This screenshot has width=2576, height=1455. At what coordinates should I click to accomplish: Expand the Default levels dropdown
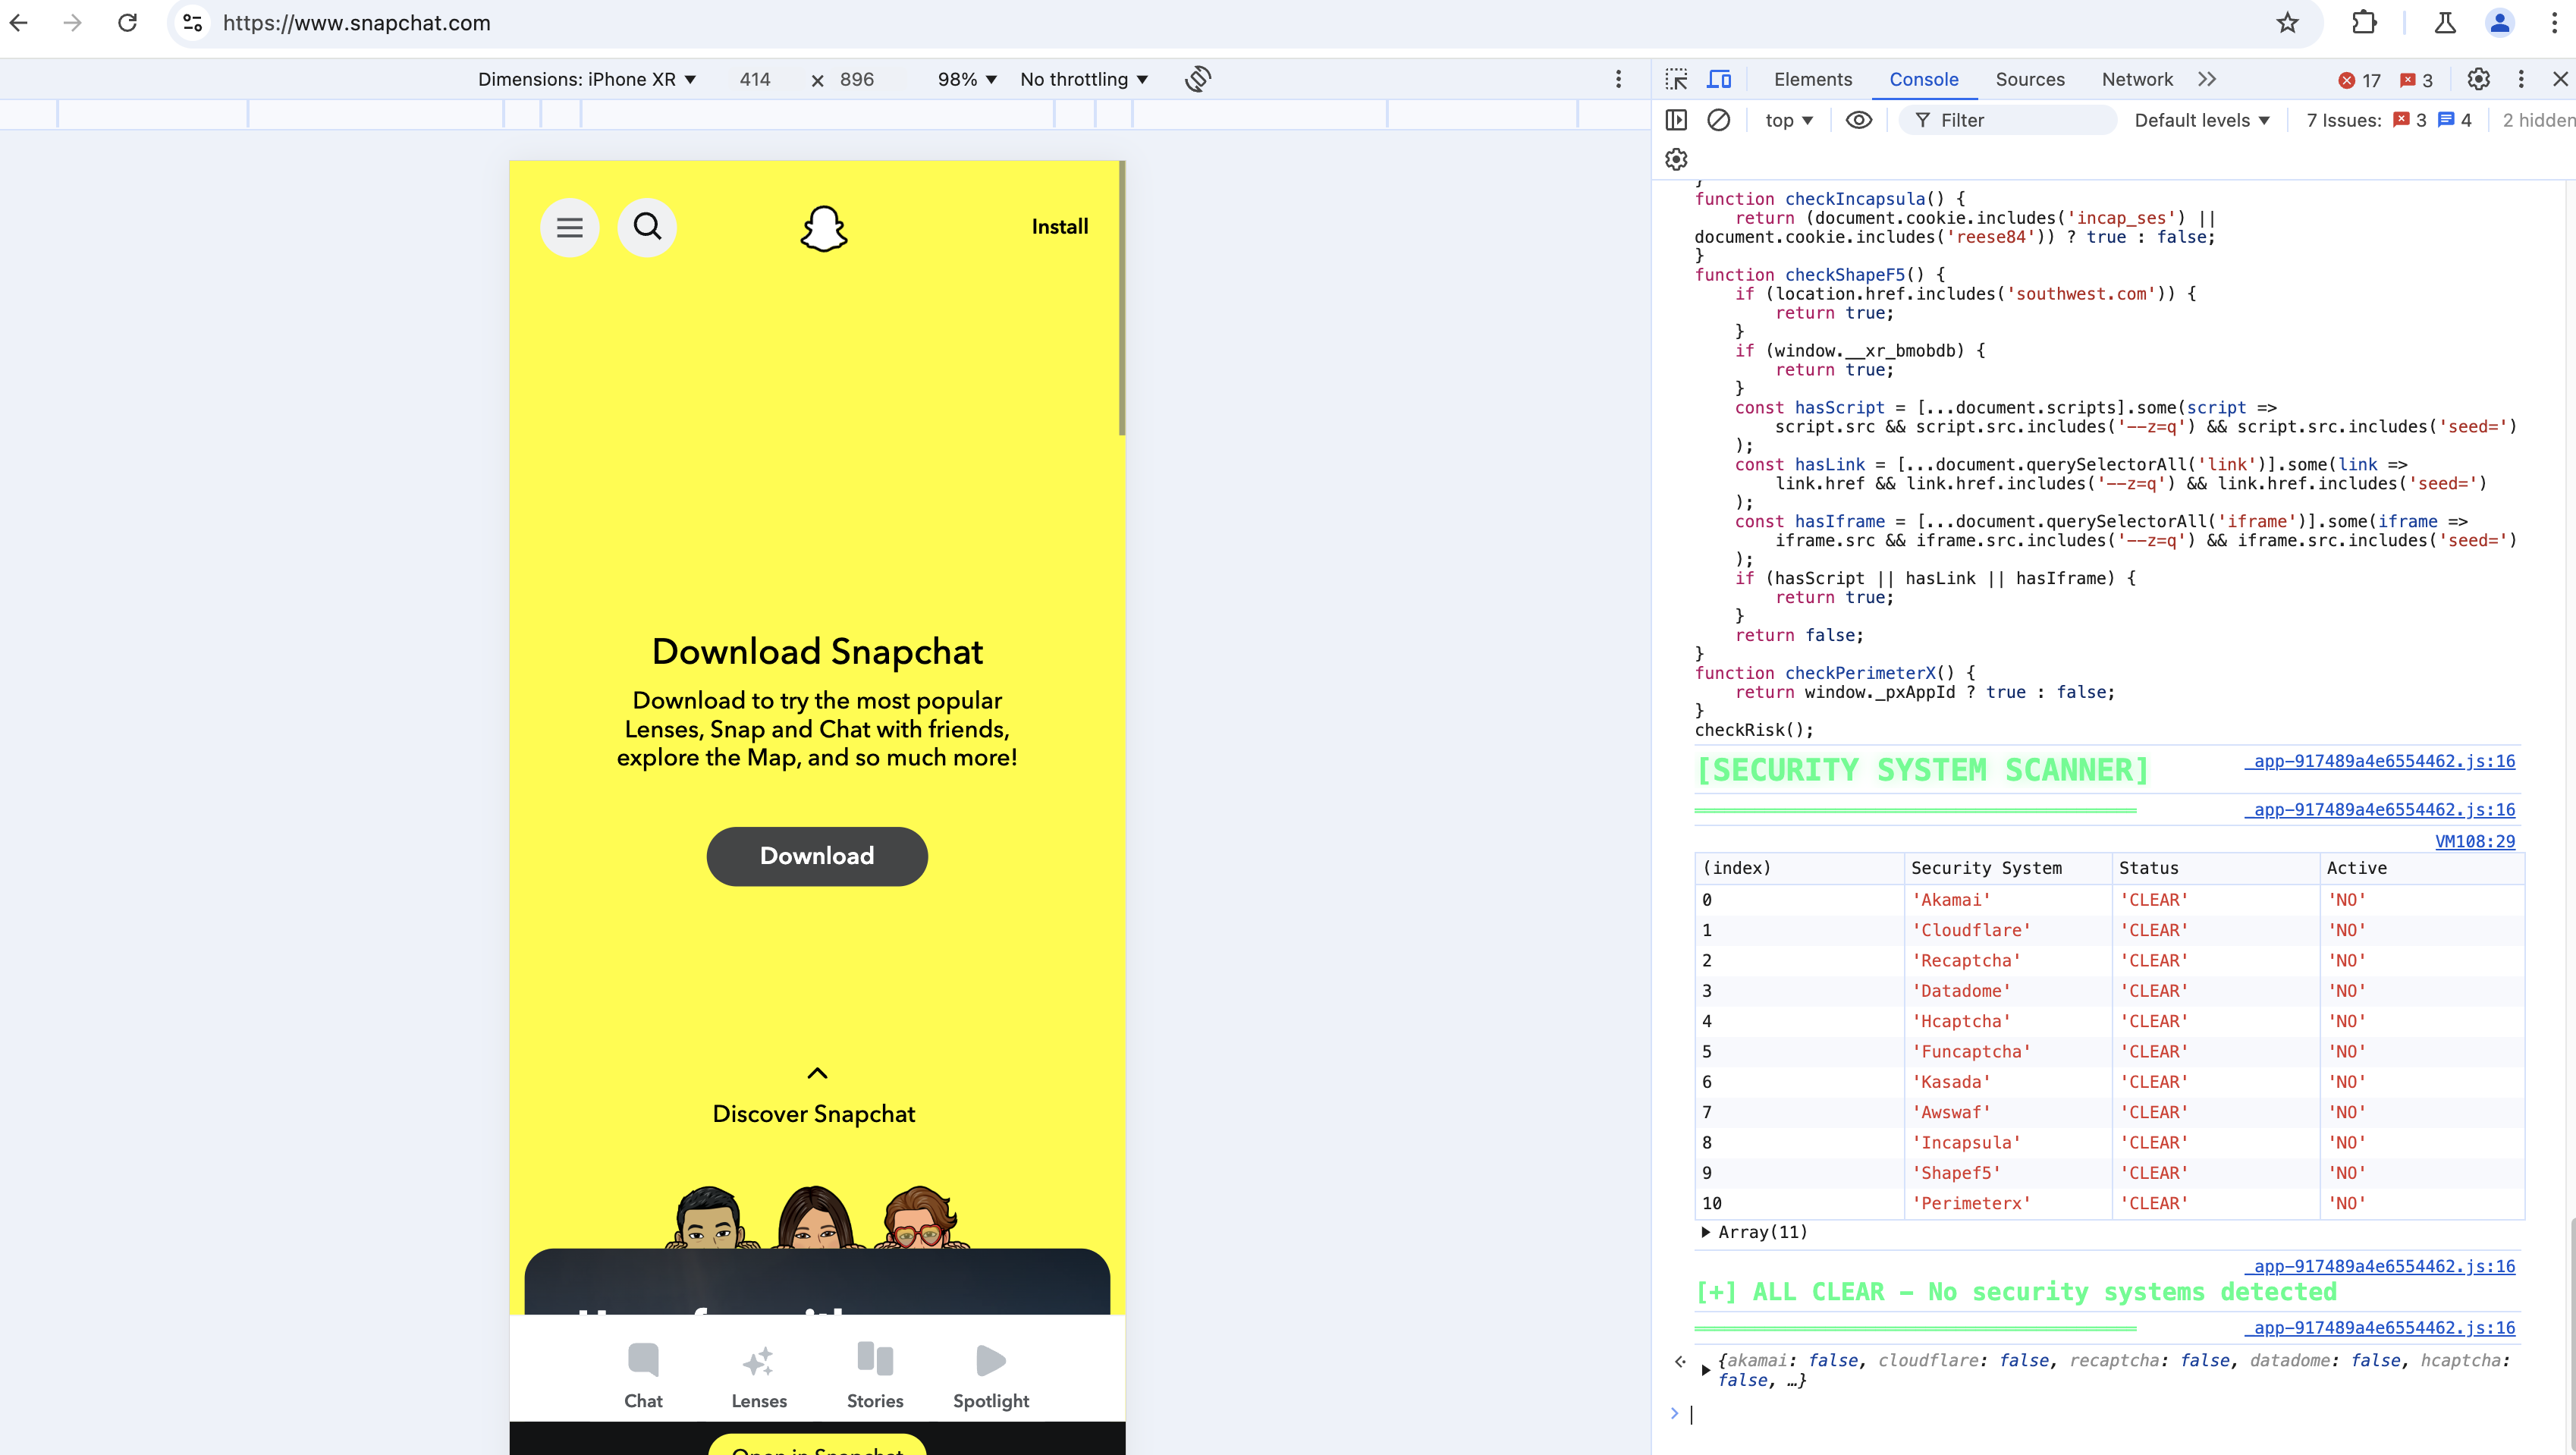pos(2201,120)
